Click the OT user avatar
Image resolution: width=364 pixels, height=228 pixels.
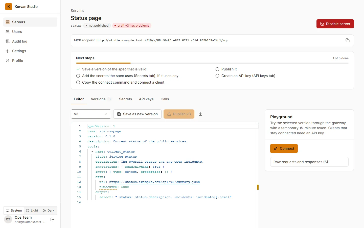(x=8, y=219)
